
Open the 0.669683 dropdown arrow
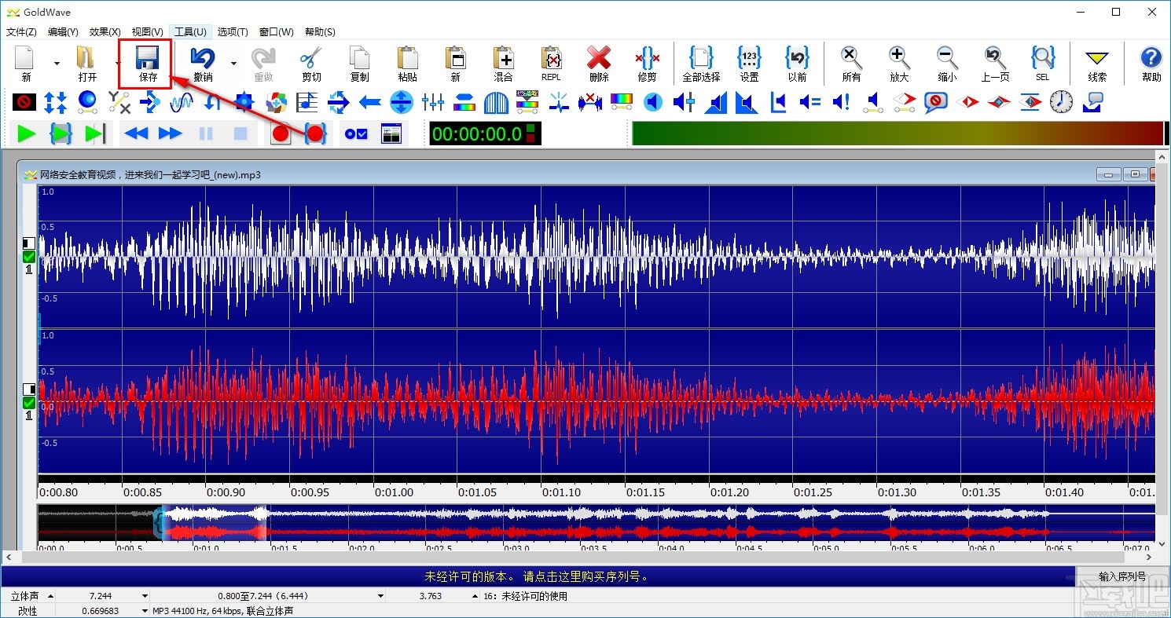tap(145, 611)
